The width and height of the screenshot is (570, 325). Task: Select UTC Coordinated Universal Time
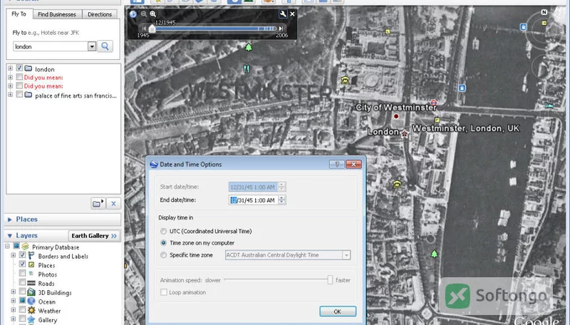pyautogui.click(x=164, y=231)
